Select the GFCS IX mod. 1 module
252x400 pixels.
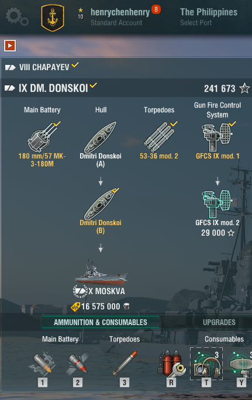pyautogui.click(x=218, y=140)
